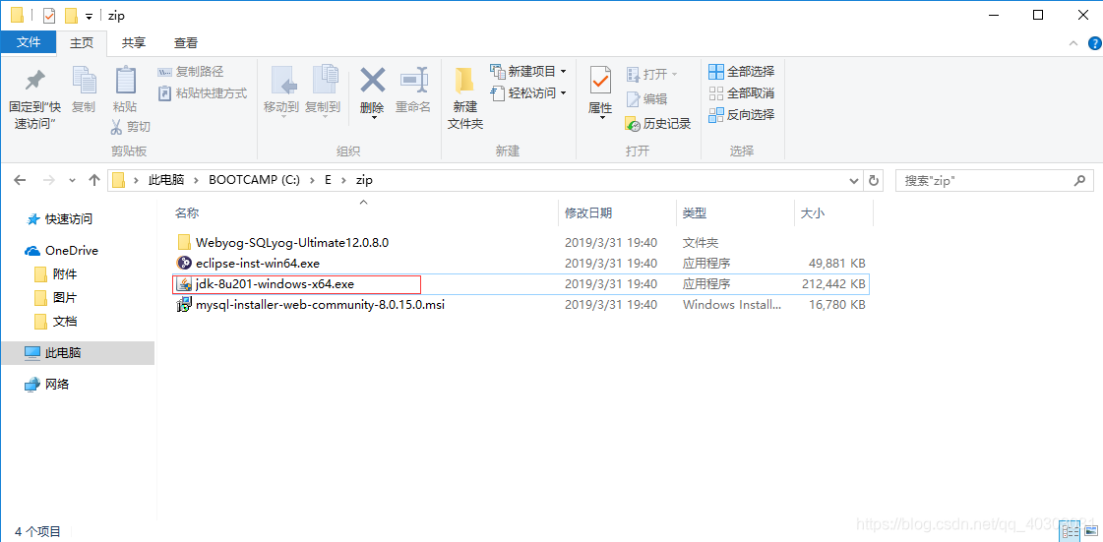Screen dimensions: 1103x542
Task: Collapse the ribbon chevron
Action: pyautogui.click(x=1073, y=43)
